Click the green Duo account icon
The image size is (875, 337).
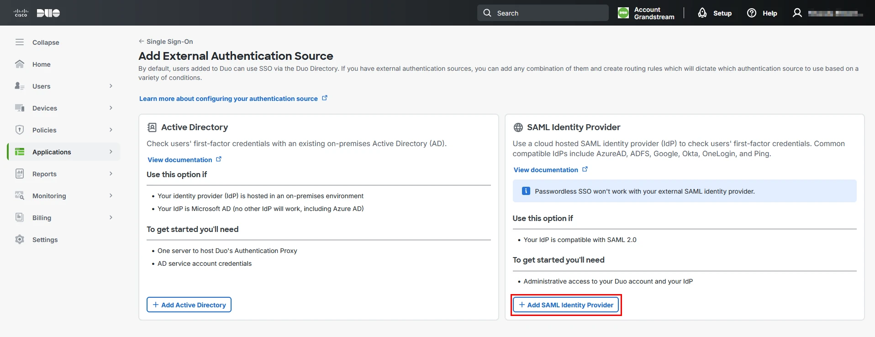pyautogui.click(x=623, y=13)
